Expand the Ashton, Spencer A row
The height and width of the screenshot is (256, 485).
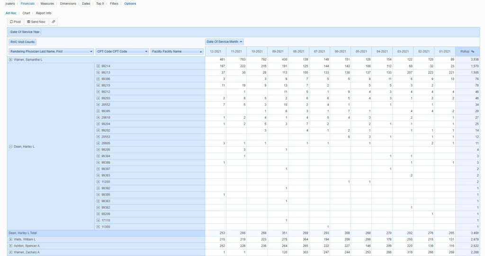[11, 246]
